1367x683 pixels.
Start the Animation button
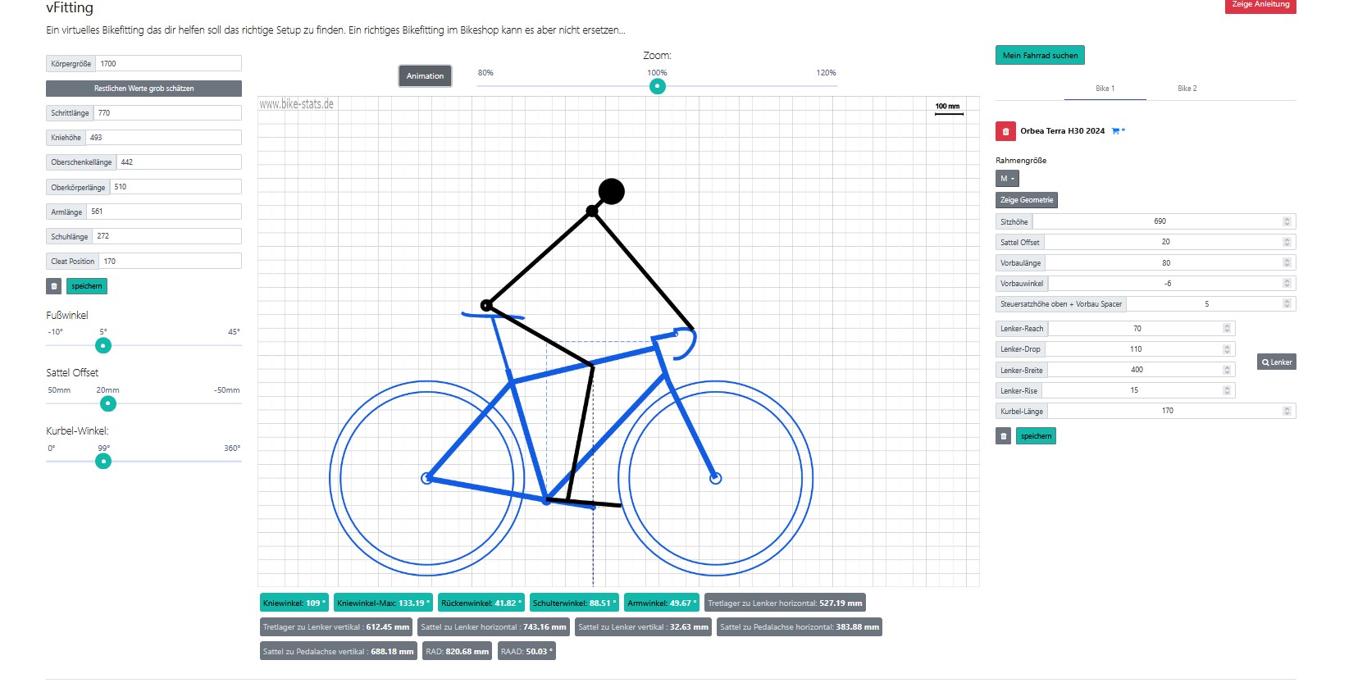tap(425, 76)
